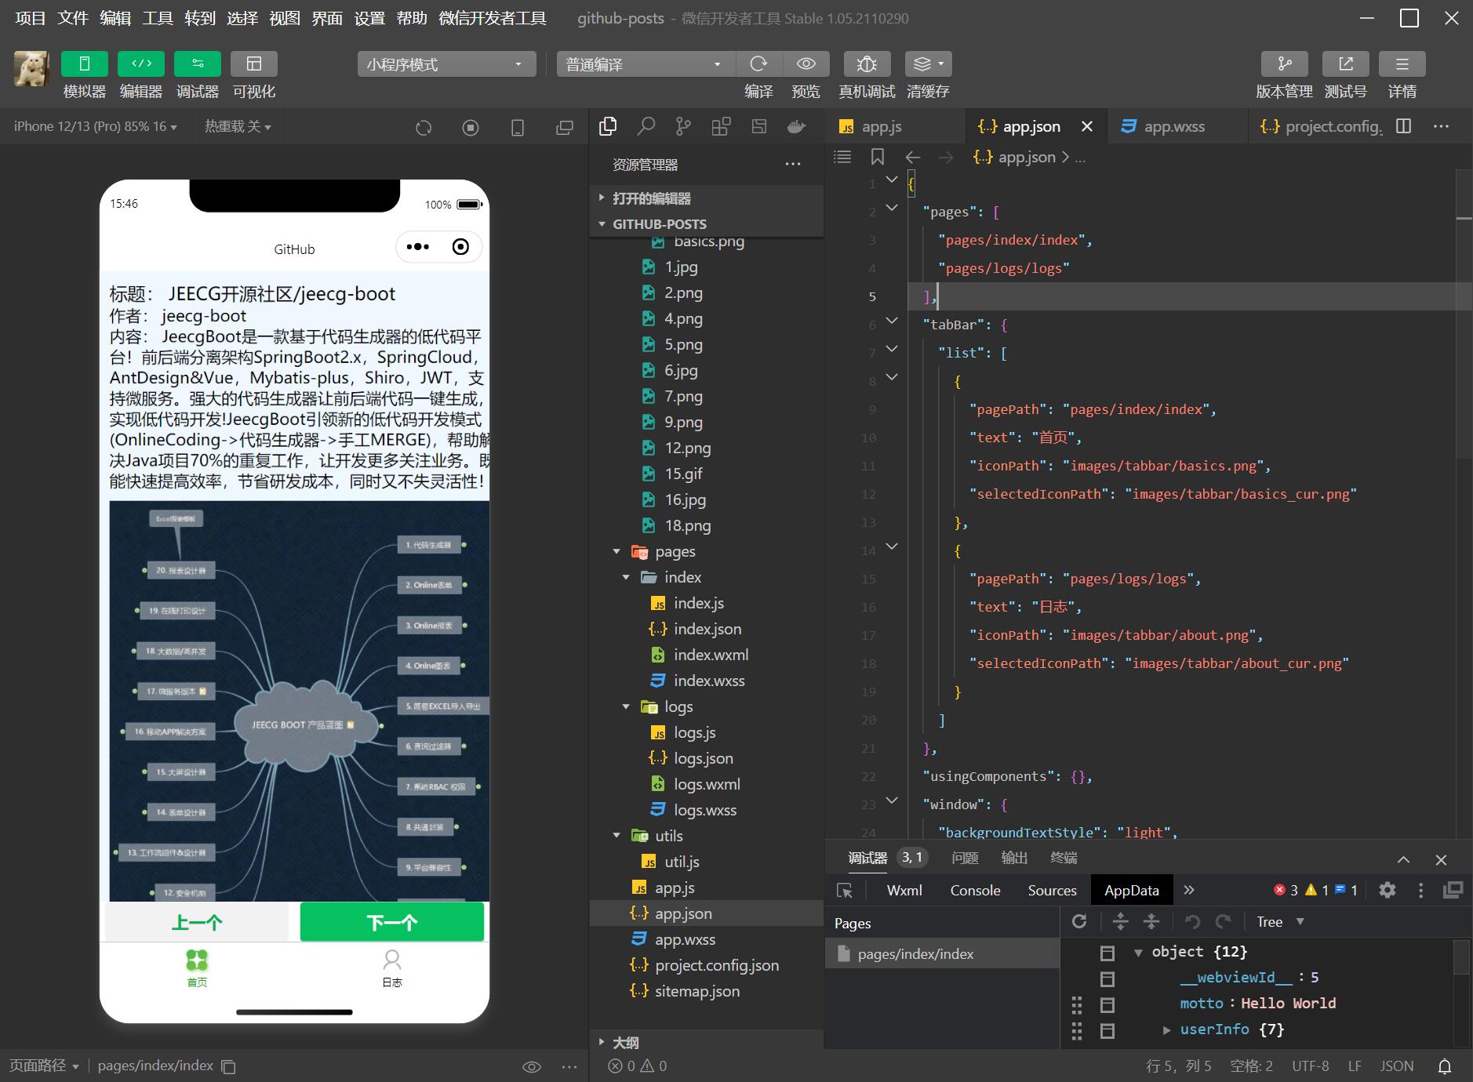Toggle the simulator panel button
Viewport: 1473px width, 1082px height.
point(85,64)
